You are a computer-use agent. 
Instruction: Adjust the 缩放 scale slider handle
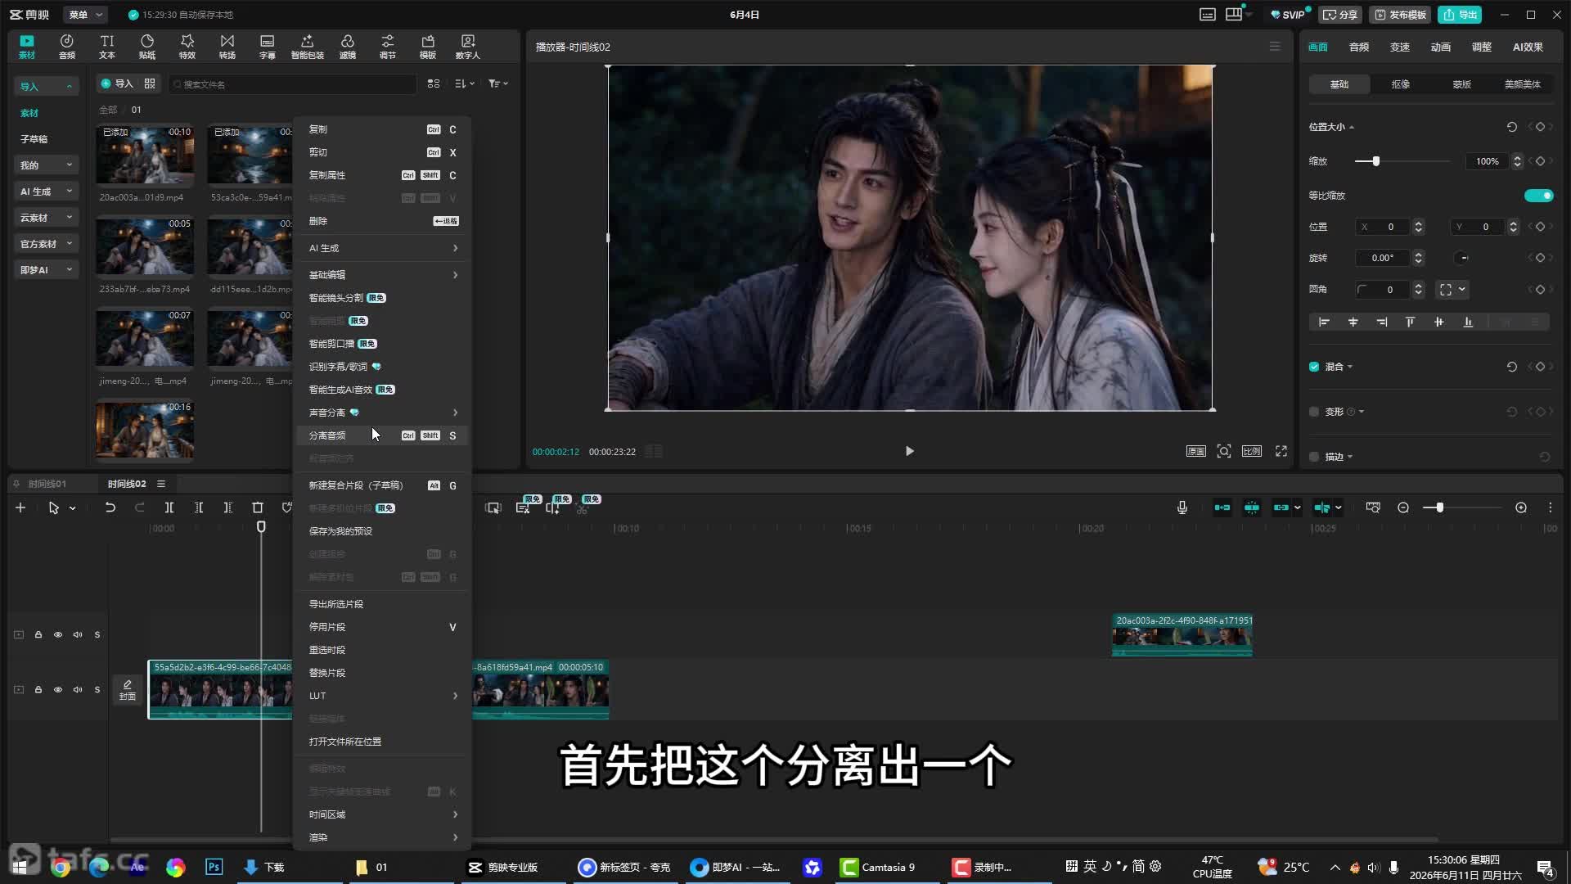click(x=1376, y=161)
